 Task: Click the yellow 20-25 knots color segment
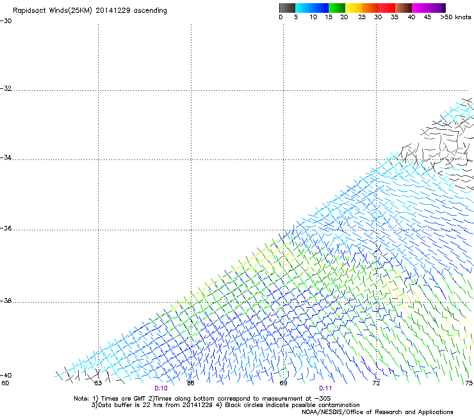pos(354,8)
